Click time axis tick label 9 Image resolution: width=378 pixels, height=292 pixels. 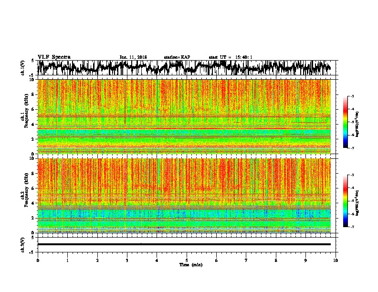click(x=305, y=261)
